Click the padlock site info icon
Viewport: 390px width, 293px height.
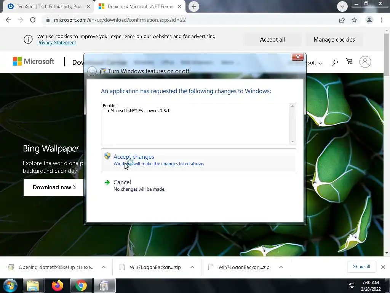coord(48,20)
